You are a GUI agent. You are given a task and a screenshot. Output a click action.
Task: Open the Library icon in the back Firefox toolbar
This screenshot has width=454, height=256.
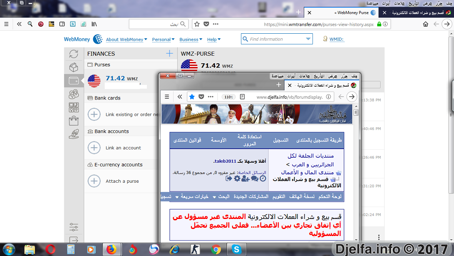(94, 24)
